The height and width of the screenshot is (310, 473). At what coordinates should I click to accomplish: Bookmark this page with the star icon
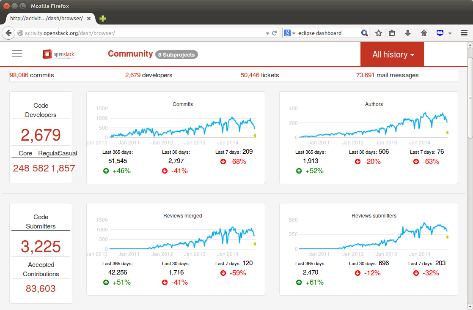379,33
